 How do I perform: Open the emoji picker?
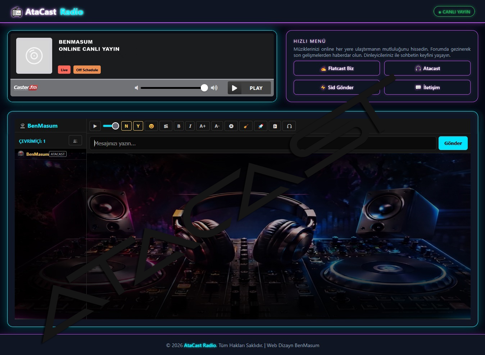click(x=151, y=126)
